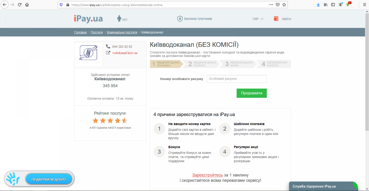The image size is (369, 191).
Task: Open the library bookshelf icon
Action: click(326, 5)
